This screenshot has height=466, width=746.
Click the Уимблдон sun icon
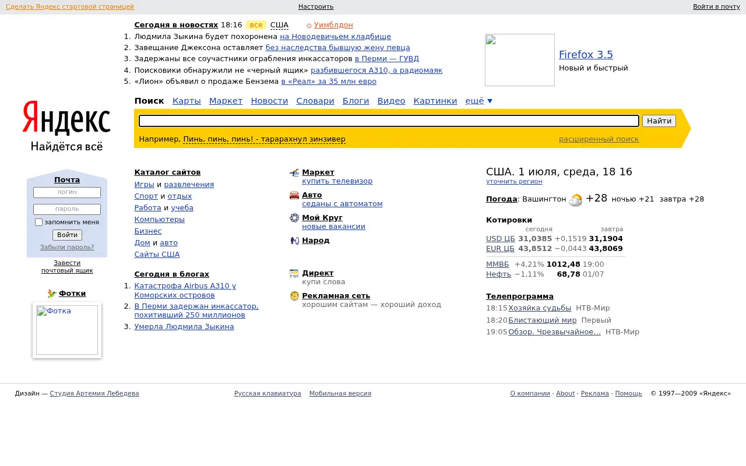(x=309, y=26)
